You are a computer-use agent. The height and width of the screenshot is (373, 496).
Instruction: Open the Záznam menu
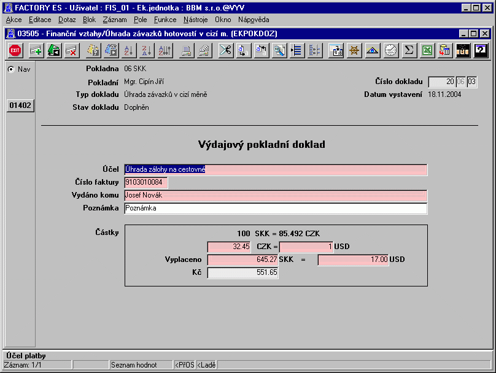115,20
